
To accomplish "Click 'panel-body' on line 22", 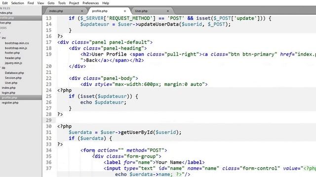I will (118, 78).
